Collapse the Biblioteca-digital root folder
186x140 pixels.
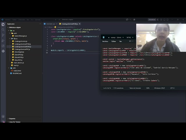(x=8, y=27)
